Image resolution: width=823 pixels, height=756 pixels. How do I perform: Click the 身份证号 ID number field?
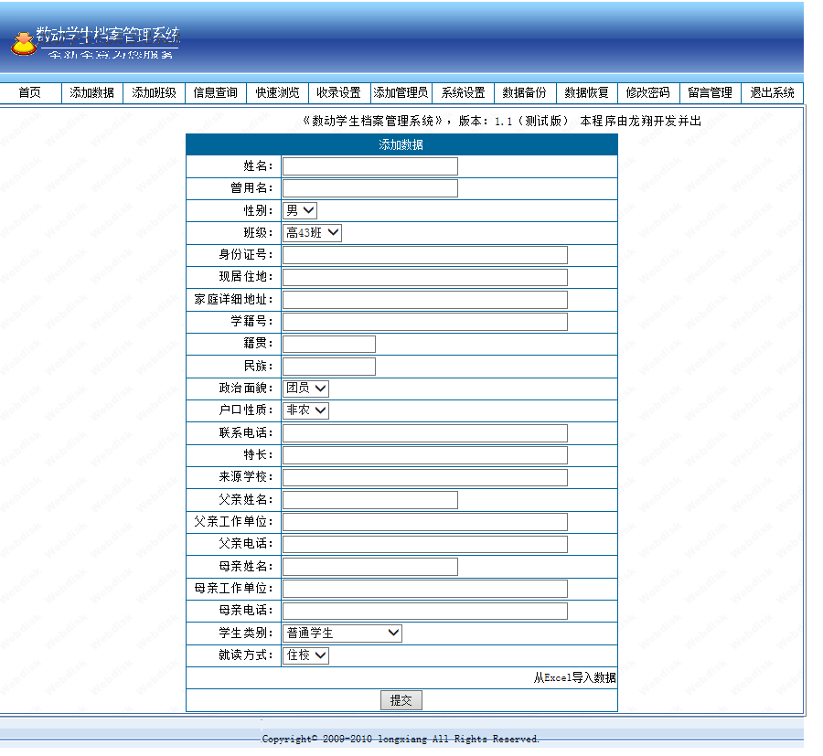424,254
